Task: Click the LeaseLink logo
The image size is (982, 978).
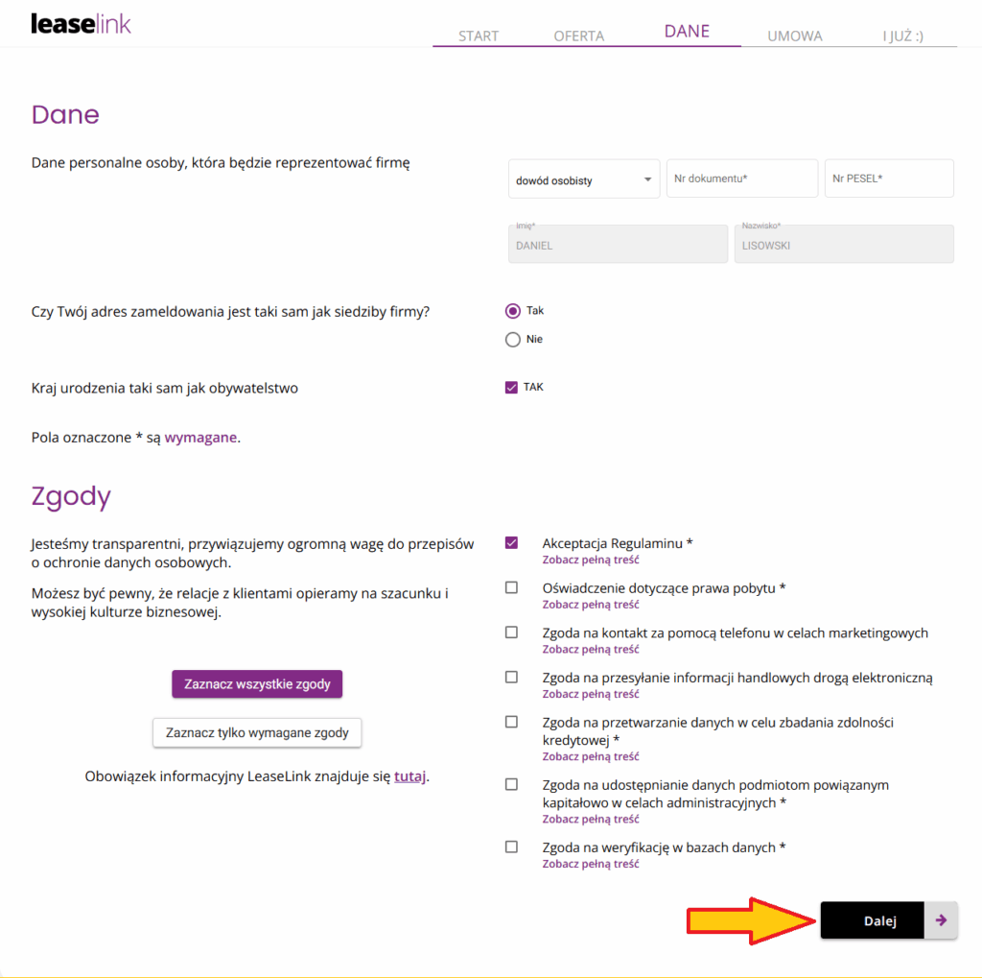Action: click(81, 23)
